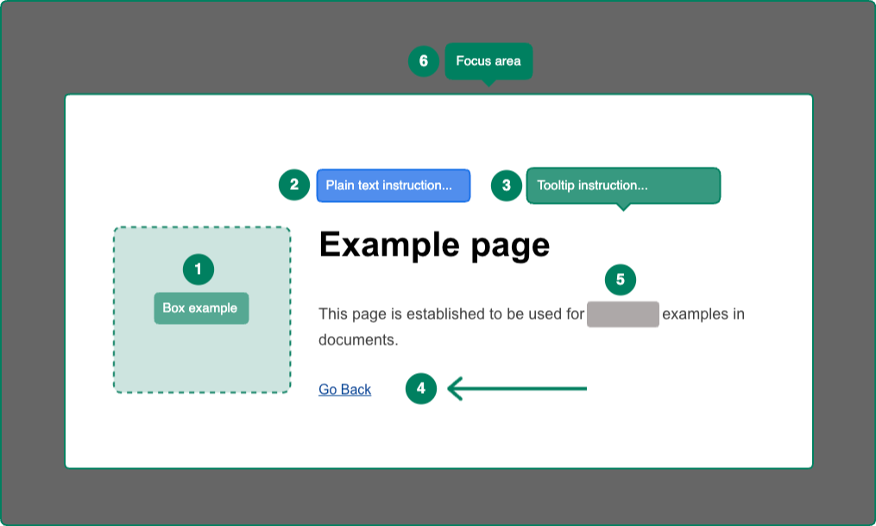Click the green arrow pointing left
Image resolution: width=876 pixels, height=526 pixels.
tap(518, 389)
